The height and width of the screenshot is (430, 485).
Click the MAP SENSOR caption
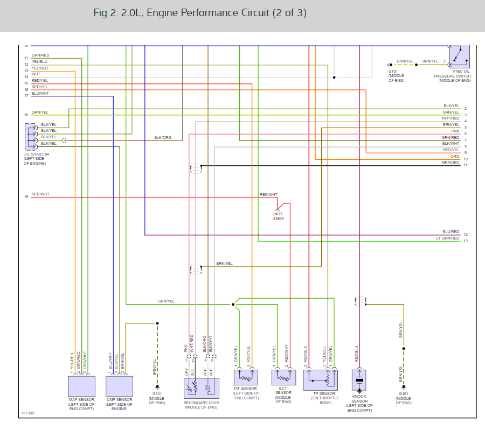(81, 404)
